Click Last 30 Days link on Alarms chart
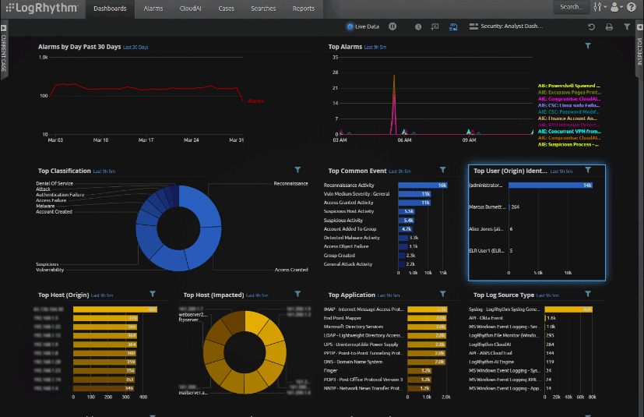This screenshot has width=644, height=417. pyautogui.click(x=135, y=48)
